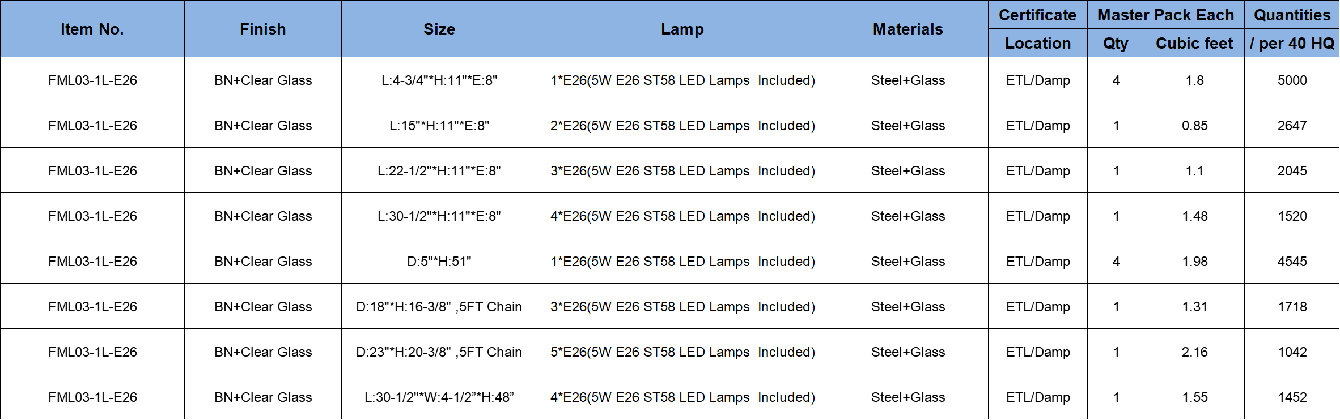The width and height of the screenshot is (1340, 420).
Task: Click the quantity cell showing 5000
Action: pyautogui.click(x=1292, y=80)
